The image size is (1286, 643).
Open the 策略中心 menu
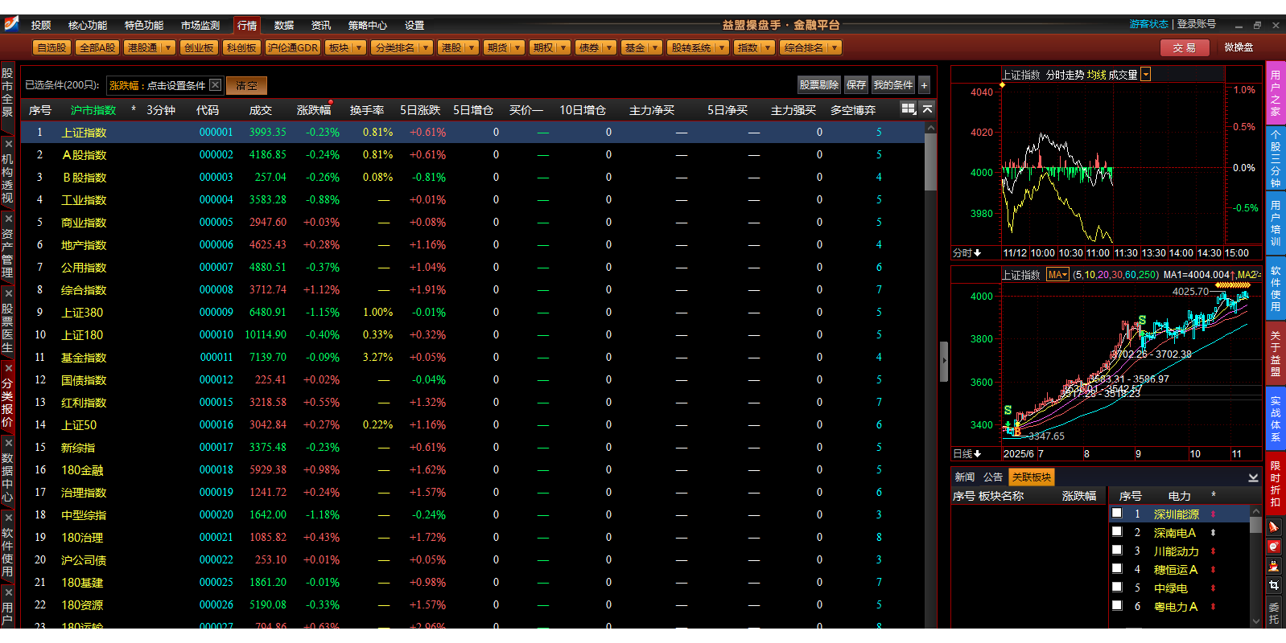click(367, 26)
